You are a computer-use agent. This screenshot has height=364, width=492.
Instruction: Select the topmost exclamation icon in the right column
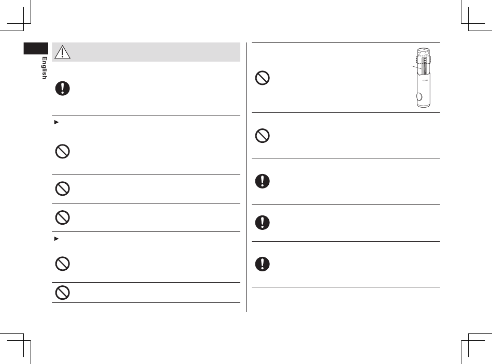click(263, 181)
